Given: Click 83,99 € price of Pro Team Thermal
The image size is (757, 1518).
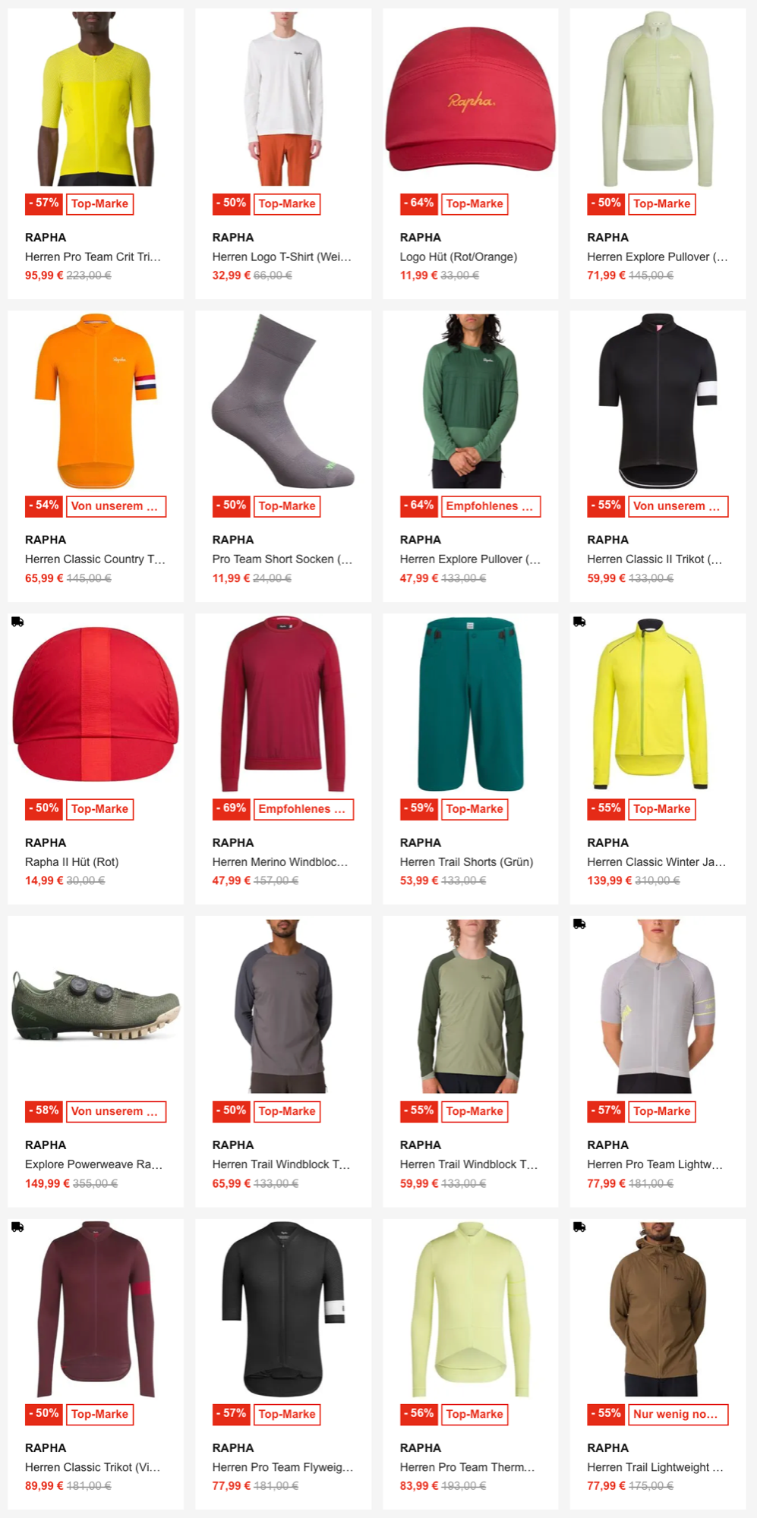Looking at the screenshot, I should point(418,1485).
